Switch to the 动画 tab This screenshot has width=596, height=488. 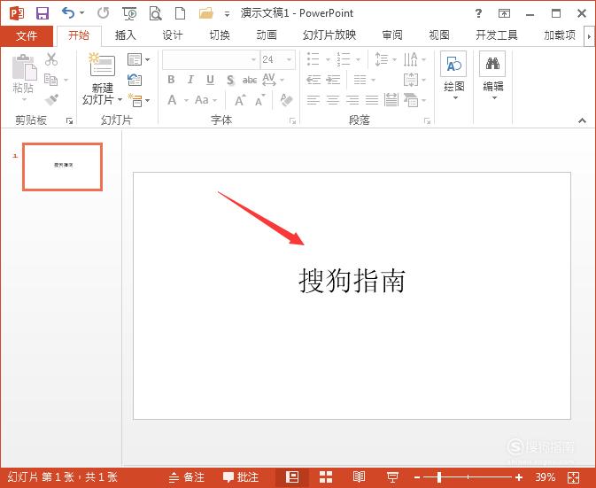point(267,35)
